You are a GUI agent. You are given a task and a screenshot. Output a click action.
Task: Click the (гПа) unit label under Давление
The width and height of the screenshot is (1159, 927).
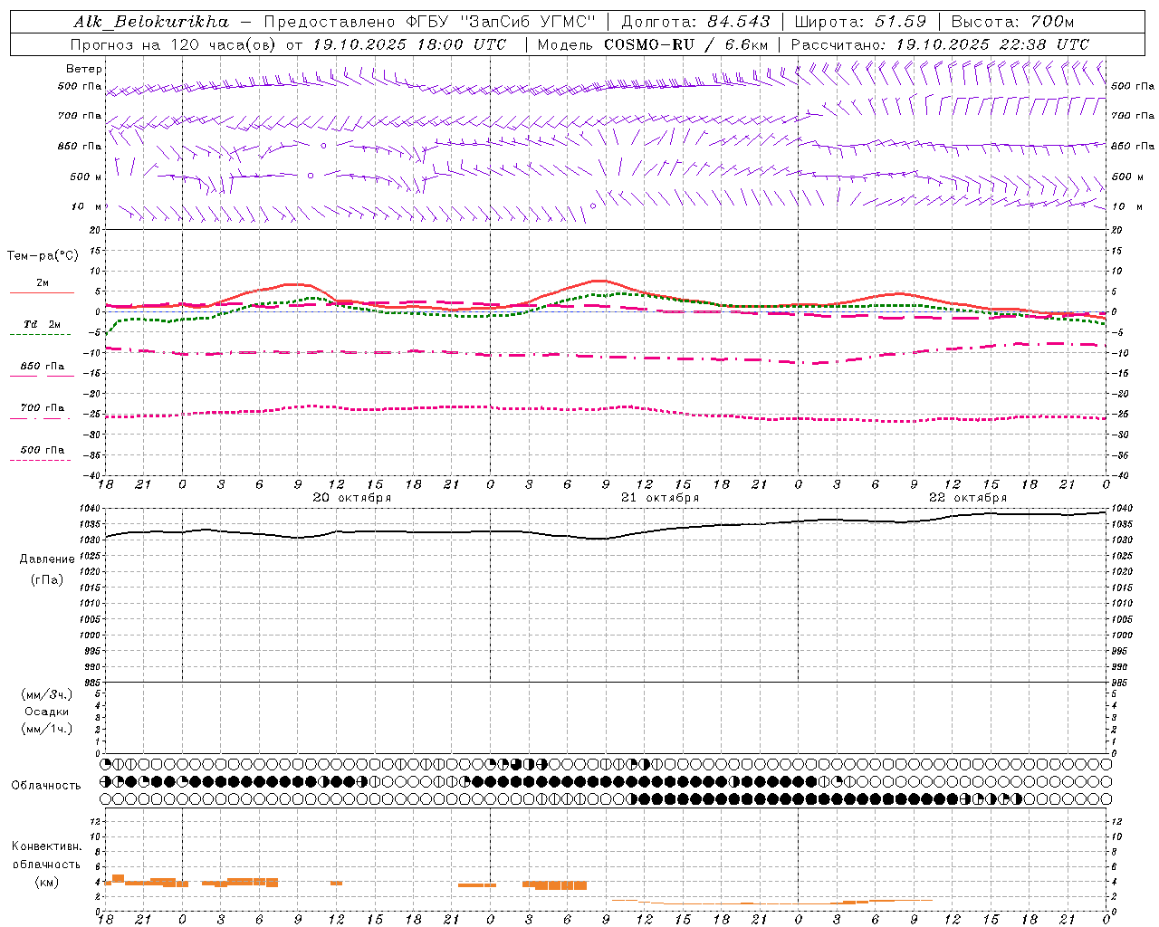point(46,579)
